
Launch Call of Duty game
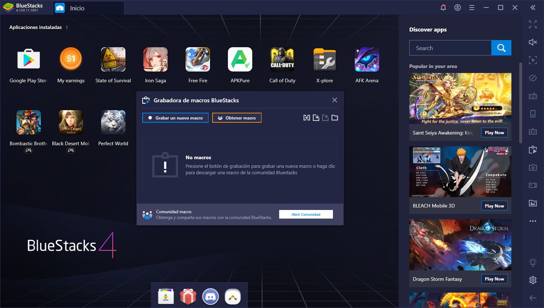click(x=282, y=59)
